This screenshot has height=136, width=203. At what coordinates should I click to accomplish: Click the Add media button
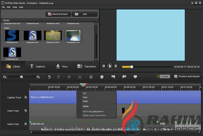tap(85, 14)
